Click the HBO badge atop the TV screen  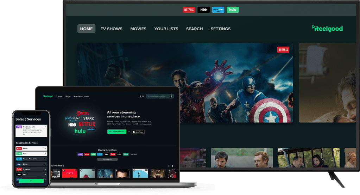pyautogui.click(x=203, y=10)
